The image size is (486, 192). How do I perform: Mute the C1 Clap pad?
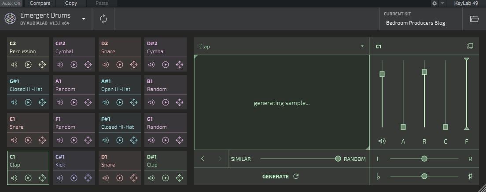tap(14, 178)
